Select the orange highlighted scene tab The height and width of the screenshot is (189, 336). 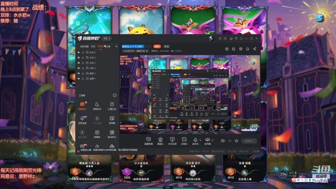(100, 47)
